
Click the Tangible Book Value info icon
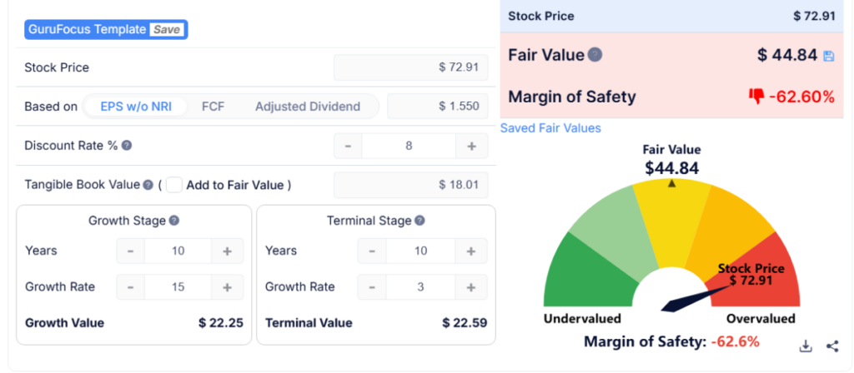[x=148, y=185]
